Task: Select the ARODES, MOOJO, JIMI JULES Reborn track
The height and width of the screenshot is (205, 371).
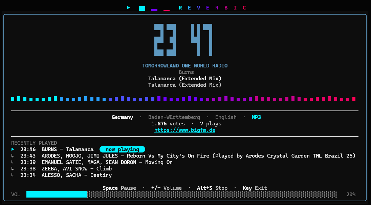Action: (x=198, y=156)
